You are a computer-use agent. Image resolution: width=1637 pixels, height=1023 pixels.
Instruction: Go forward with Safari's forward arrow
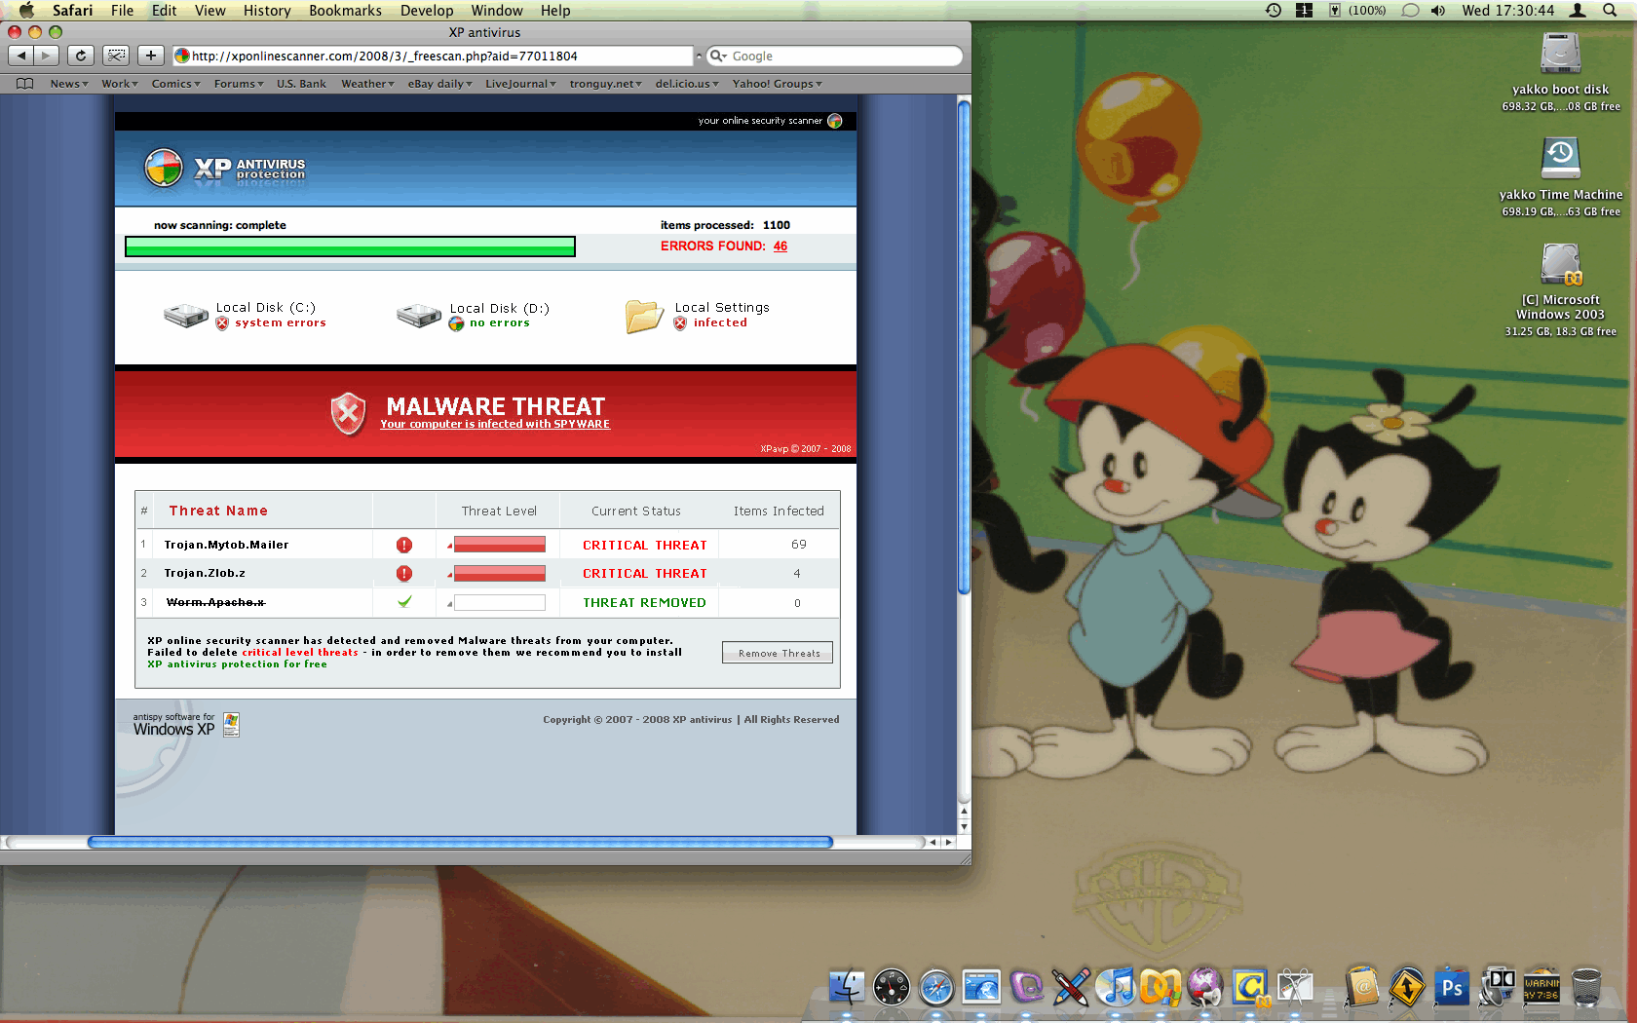46,56
